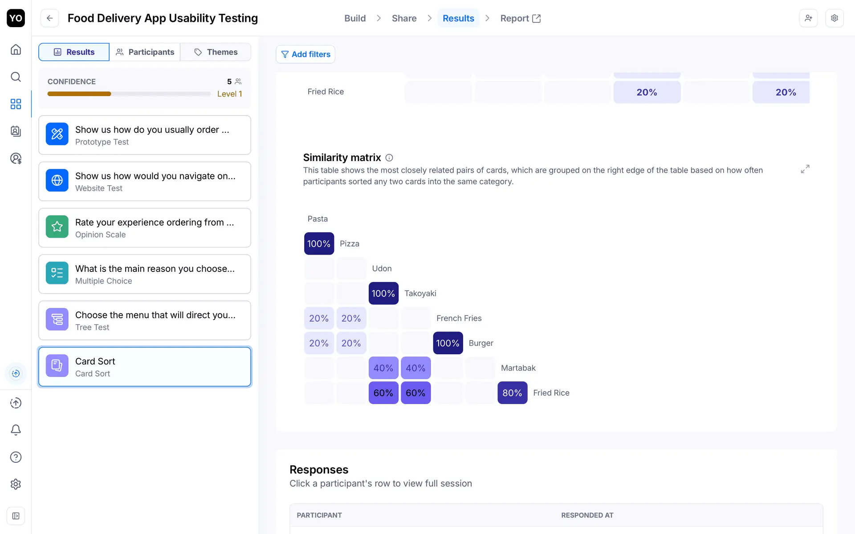Toggle the sidebar collapse panel icon
This screenshot has width=855, height=534.
(x=16, y=516)
